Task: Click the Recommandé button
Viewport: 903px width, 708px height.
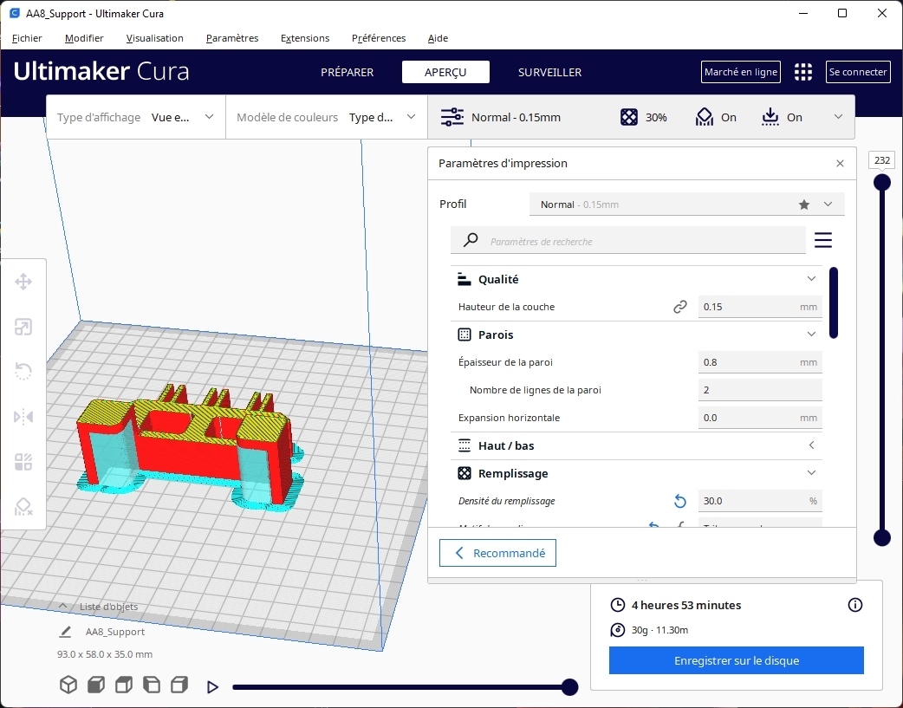Action: click(x=497, y=553)
